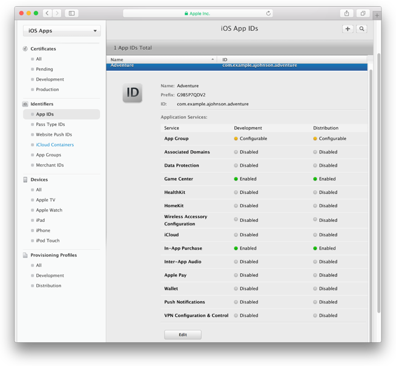Click Wireless Accessory Configuration service name
396x366 pixels.
(186, 220)
